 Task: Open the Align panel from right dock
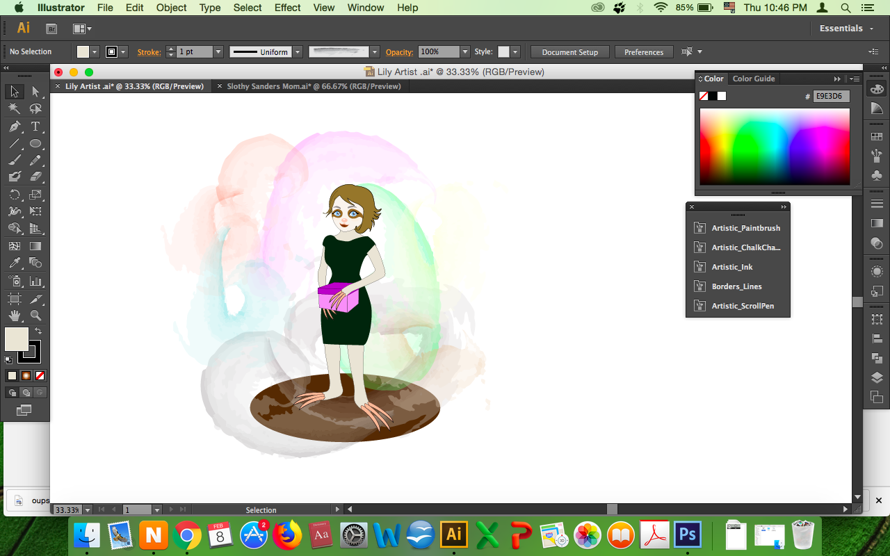(877, 338)
